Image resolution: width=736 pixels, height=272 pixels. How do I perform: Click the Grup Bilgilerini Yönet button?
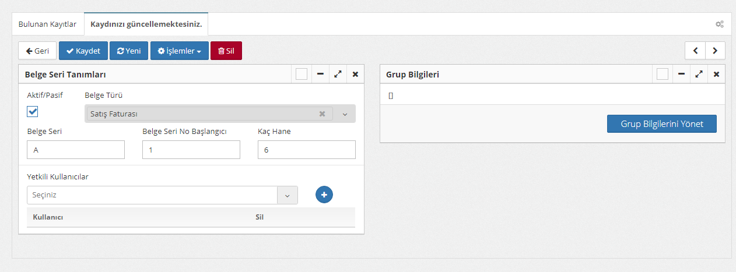pyautogui.click(x=661, y=123)
